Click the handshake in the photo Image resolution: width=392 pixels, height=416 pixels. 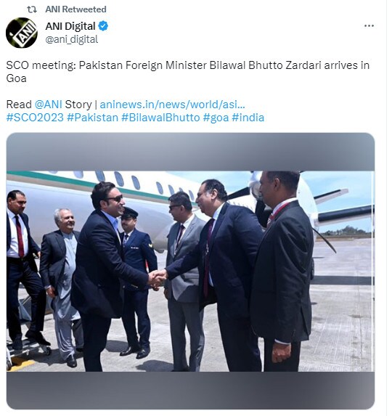[x=158, y=278]
